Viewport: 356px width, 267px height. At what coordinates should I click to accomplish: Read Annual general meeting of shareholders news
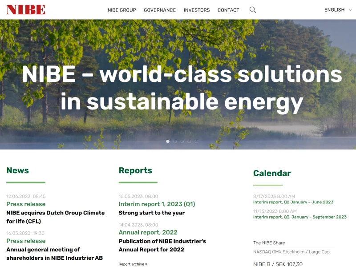click(x=54, y=254)
